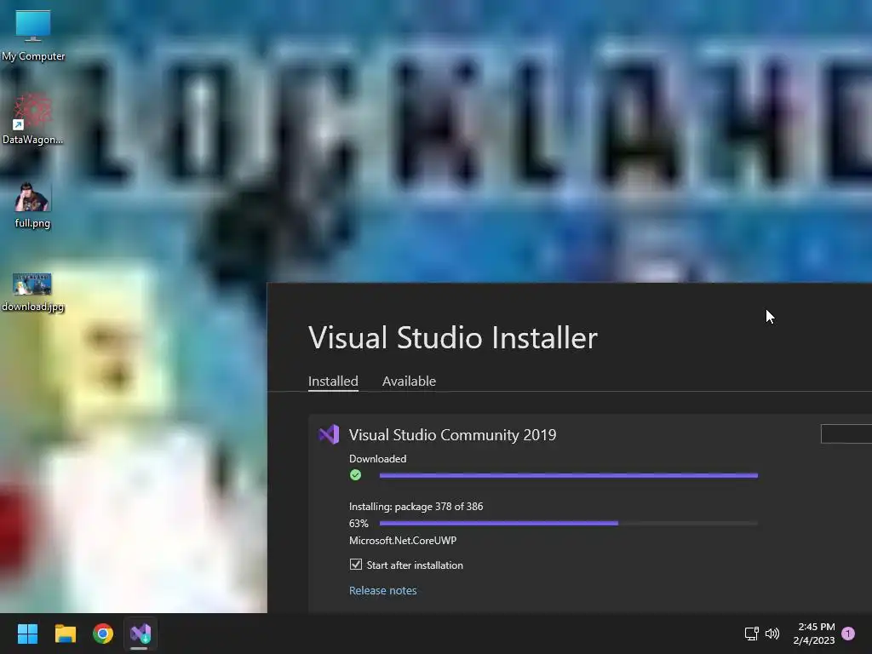Open the Windows Start menu
This screenshot has width=872, height=654.
click(27, 634)
